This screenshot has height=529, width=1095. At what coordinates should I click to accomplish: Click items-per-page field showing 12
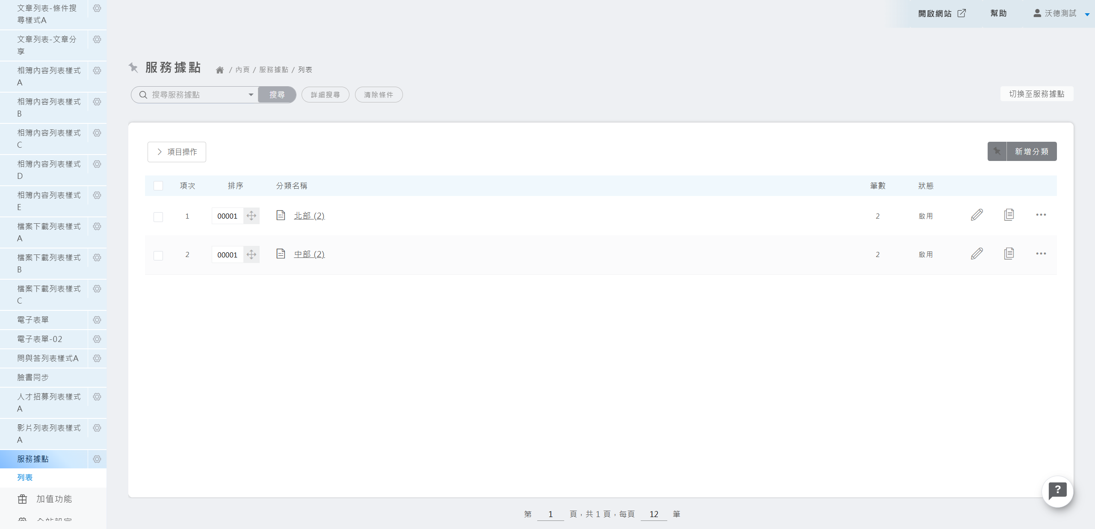(x=654, y=514)
